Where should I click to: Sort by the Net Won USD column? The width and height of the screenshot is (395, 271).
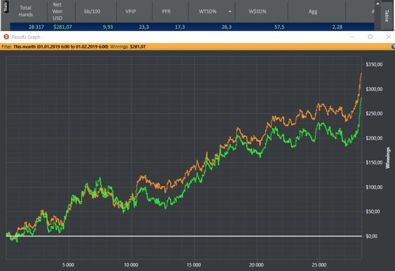[58, 11]
